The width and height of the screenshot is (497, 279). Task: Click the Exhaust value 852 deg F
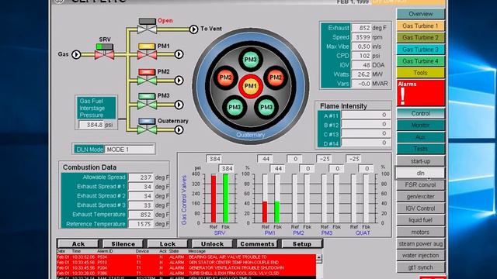(x=361, y=28)
